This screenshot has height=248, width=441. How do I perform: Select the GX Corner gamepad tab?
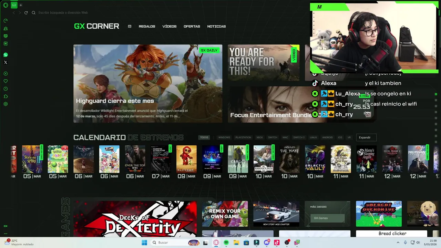point(14,5)
